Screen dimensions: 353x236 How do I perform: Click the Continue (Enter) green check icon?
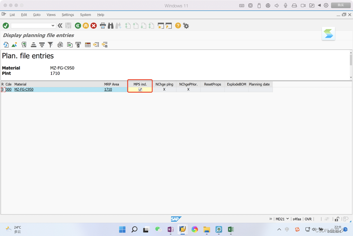click(5, 26)
